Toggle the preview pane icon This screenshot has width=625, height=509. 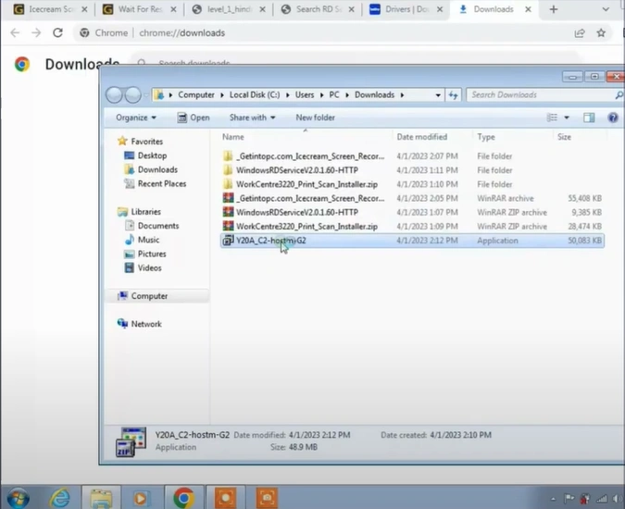click(x=589, y=118)
